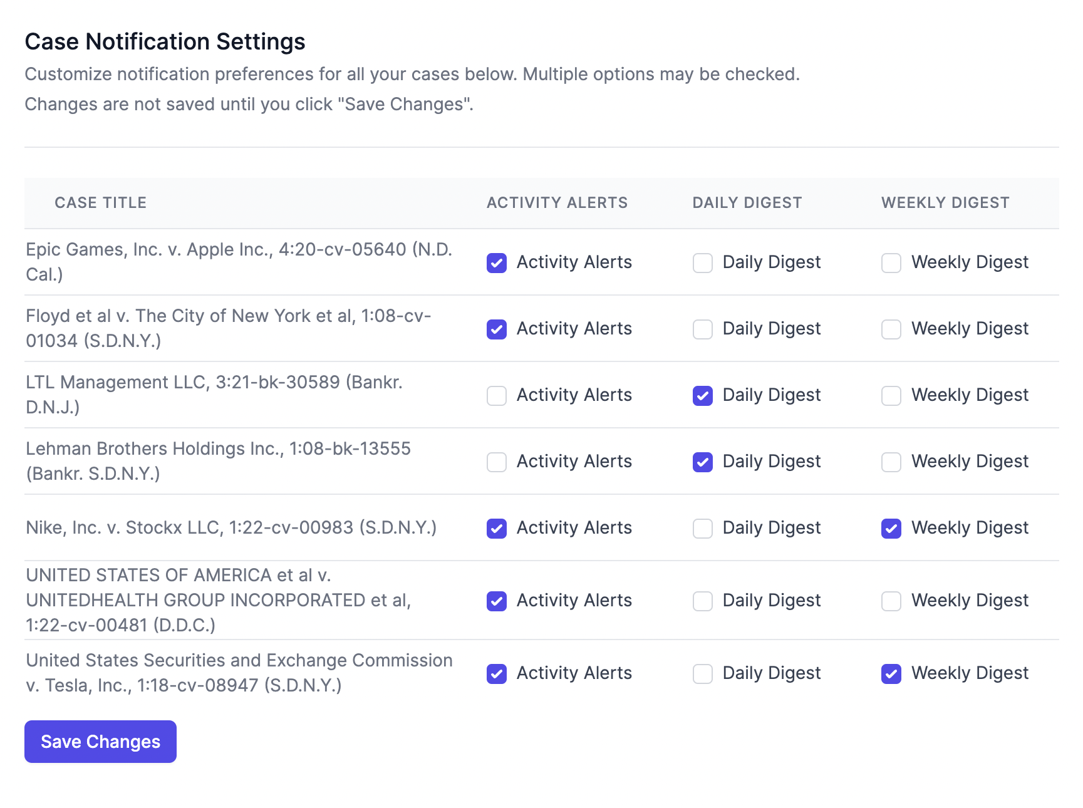1083x808 pixels.
Task: Enable Activity Alerts for LTL Management LLC
Action: 497,396
